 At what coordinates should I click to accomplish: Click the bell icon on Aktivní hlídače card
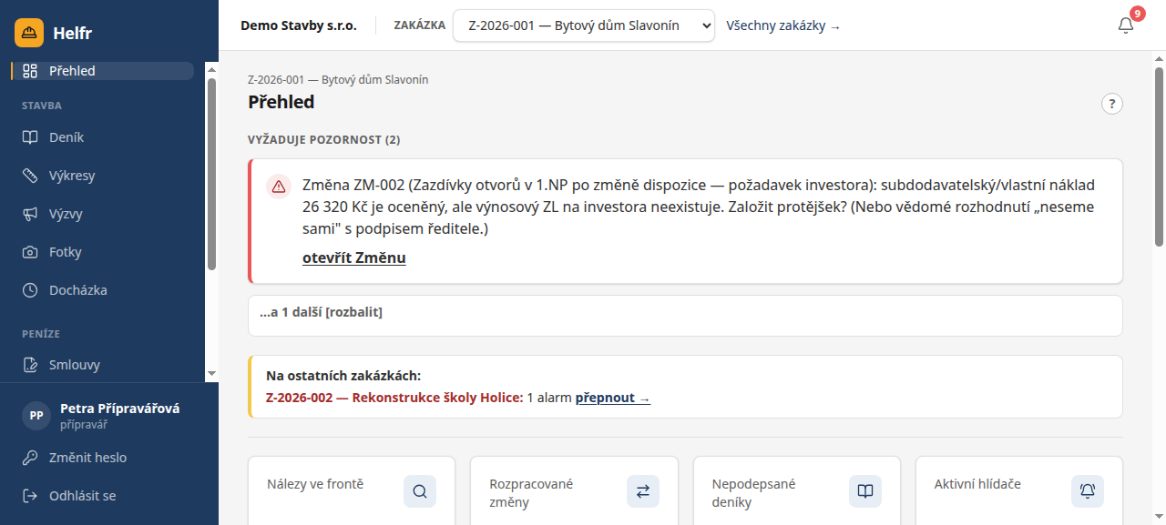pyautogui.click(x=1088, y=491)
